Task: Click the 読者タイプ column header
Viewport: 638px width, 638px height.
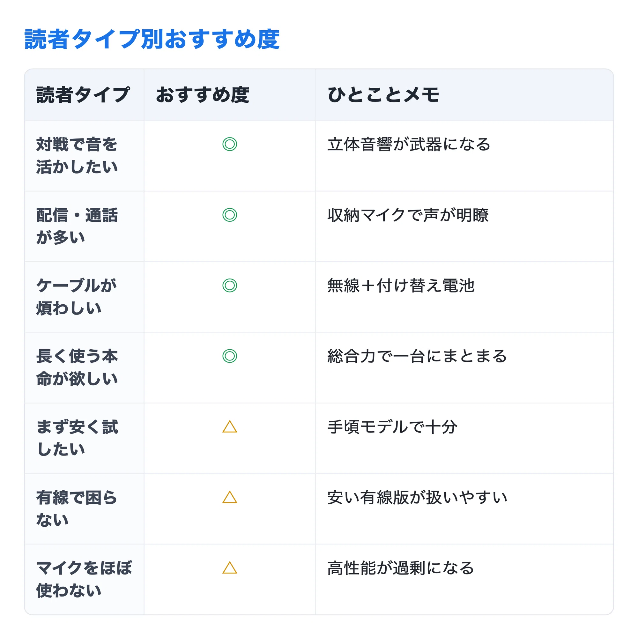Action: coord(83,95)
